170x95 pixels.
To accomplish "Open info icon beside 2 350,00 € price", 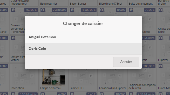I will click(43, 10).
